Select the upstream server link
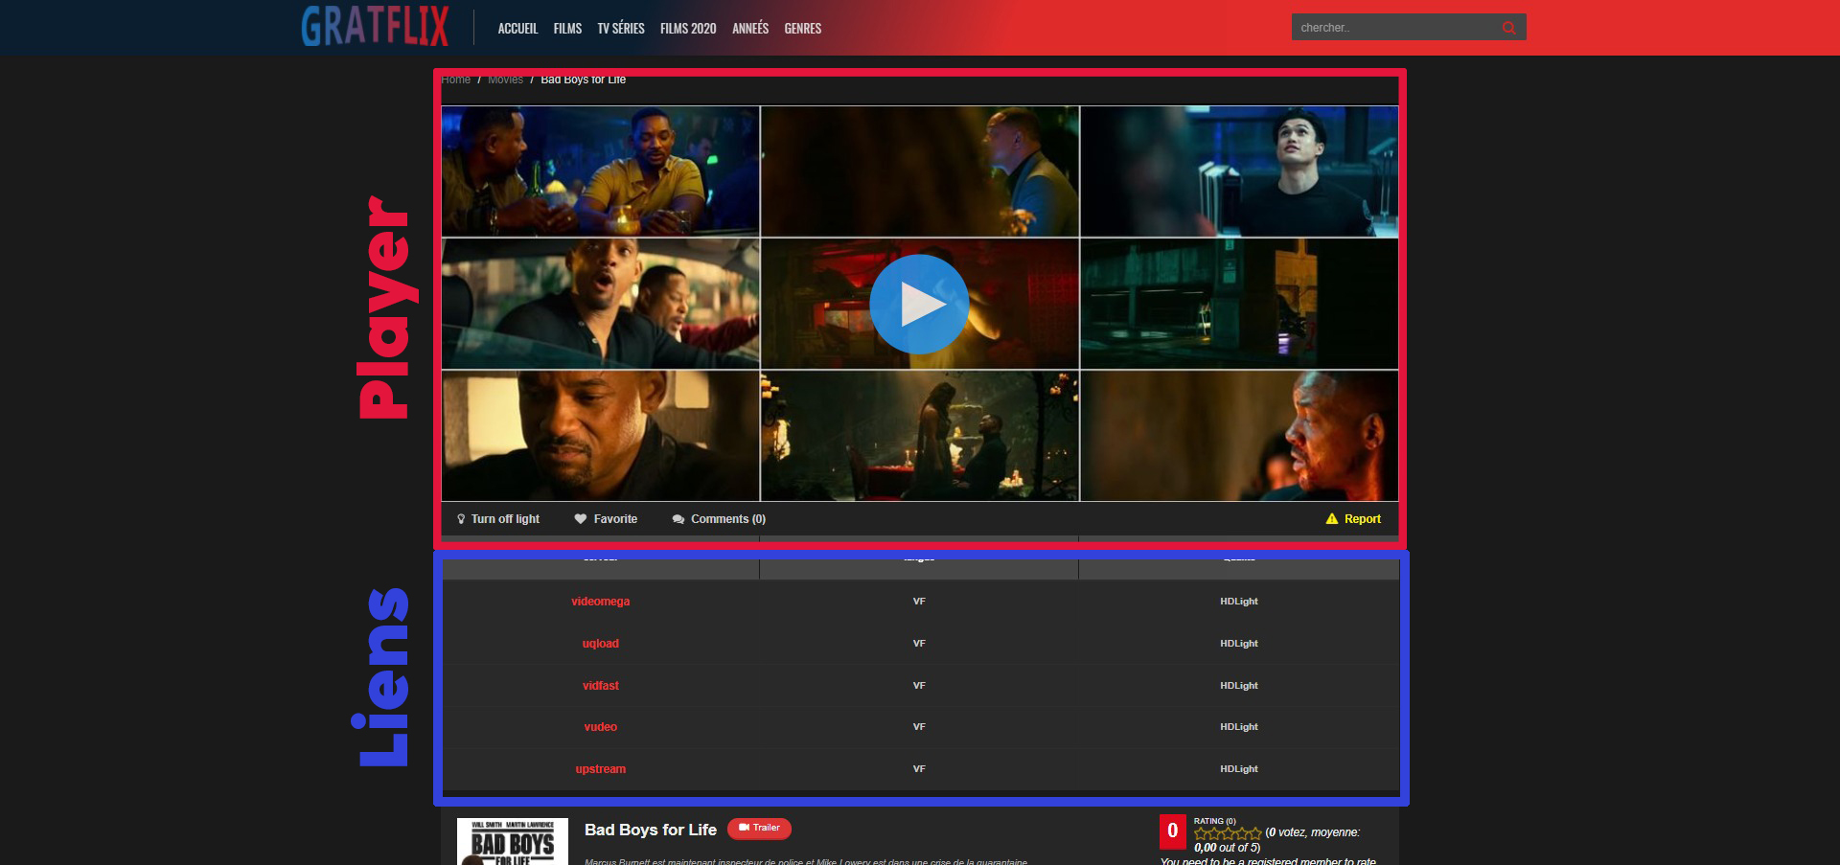The image size is (1840, 865). tap(601, 769)
